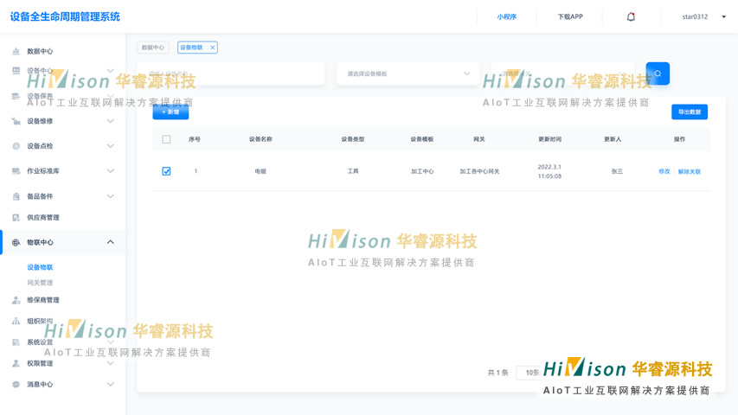The height and width of the screenshot is (415, 738).
Task: Click the 供应商管理 icon in sidebar
Action: [16, 217]
